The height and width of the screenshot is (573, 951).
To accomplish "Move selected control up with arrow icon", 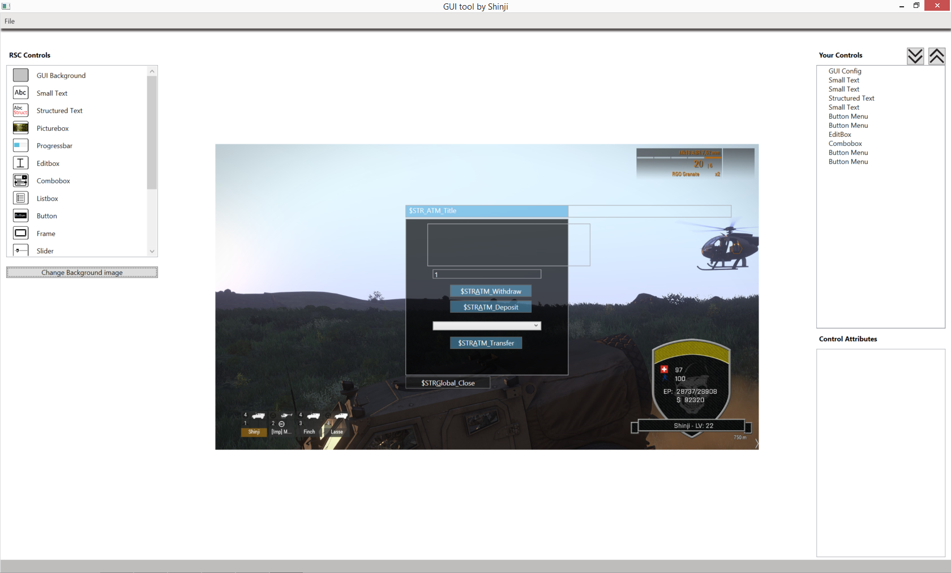I will [x=937, y=56].
